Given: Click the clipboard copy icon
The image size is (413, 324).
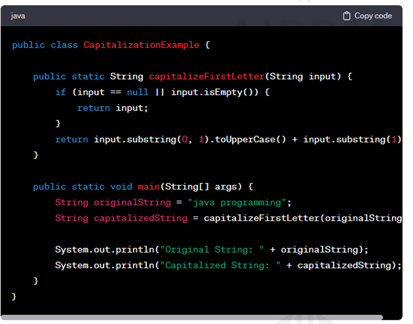Looking at the screenshot, I should [346, 16].
